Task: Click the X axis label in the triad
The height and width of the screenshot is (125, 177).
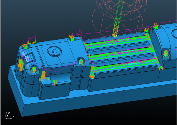Action: [x=13, y=116]
